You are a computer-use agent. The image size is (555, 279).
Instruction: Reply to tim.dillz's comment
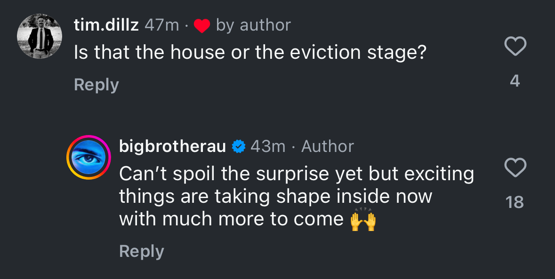tap(96, 85)
